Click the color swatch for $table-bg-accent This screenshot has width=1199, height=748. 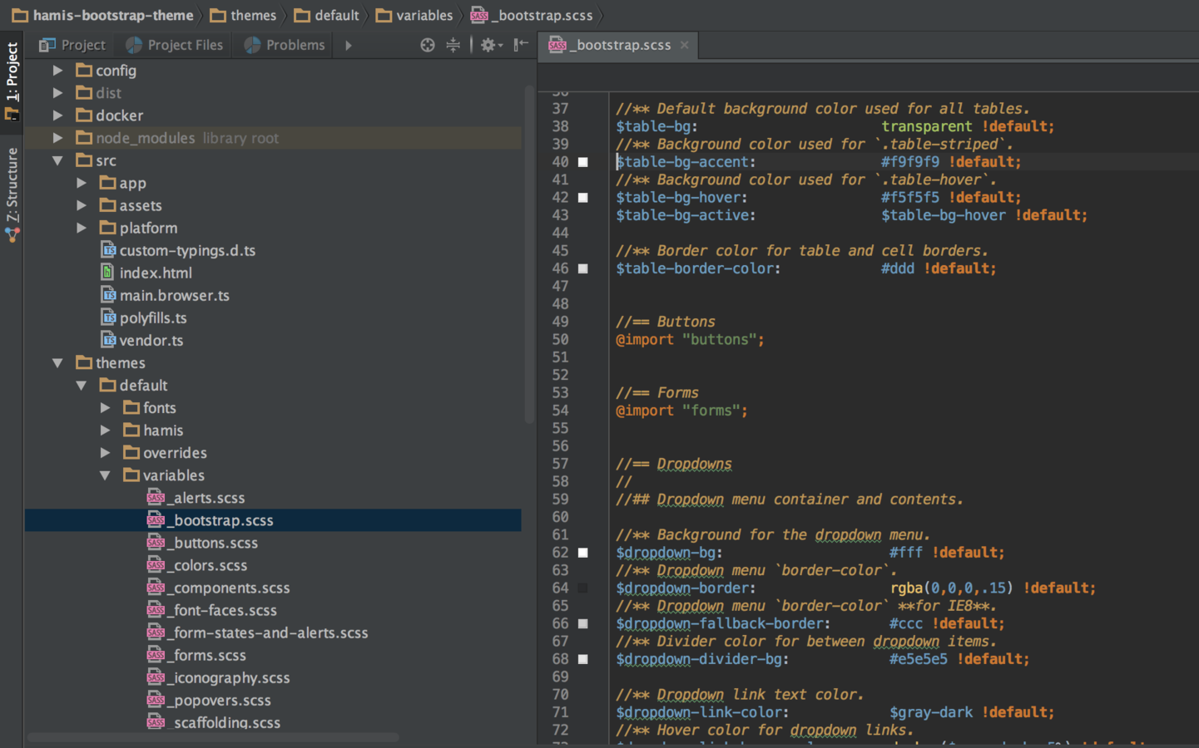[583, 162]
